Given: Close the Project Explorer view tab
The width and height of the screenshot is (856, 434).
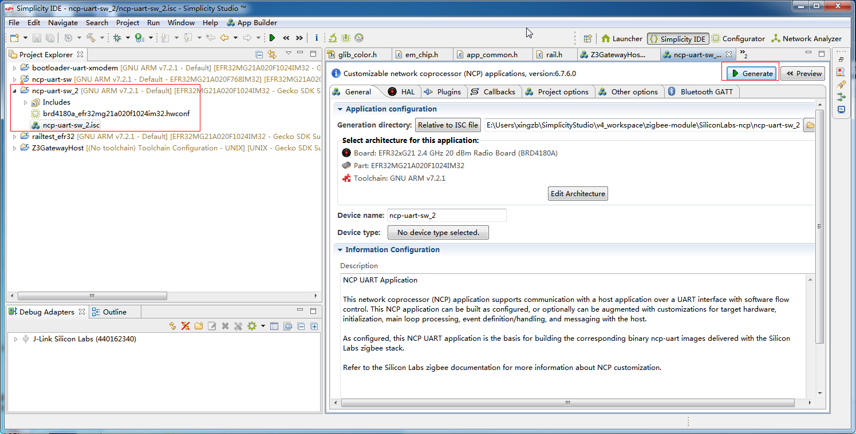Looking at the screenshot, I should (80, 54).
